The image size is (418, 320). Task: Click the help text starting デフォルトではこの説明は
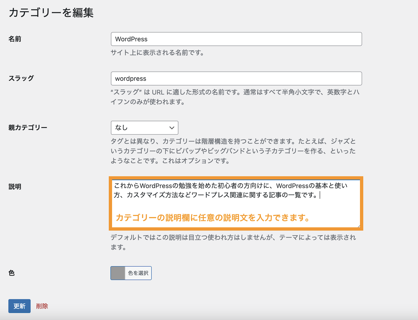pos(233,242)
